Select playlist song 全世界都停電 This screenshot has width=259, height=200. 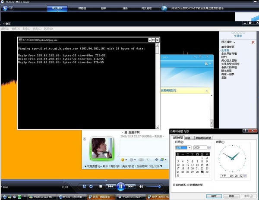(229, 53)
